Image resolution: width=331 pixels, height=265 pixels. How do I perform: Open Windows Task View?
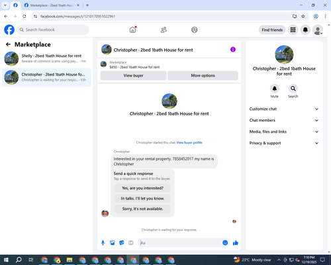click(x=31, y=260)
